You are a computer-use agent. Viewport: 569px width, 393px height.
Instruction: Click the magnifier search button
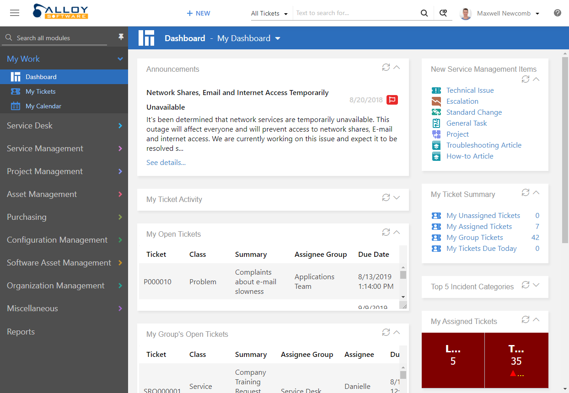[x=424, y=13]
